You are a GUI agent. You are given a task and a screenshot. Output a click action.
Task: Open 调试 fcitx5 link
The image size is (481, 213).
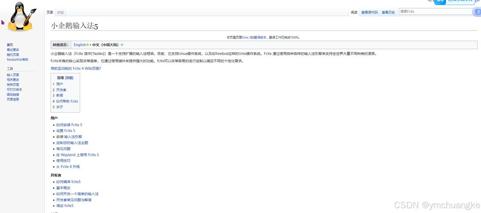(x=65, y=206)
